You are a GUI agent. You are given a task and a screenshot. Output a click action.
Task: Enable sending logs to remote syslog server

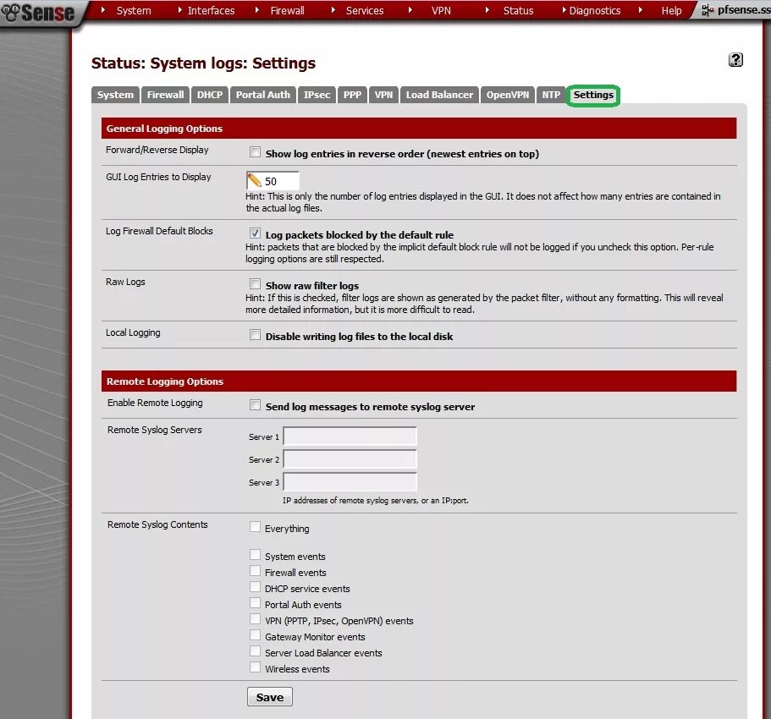point(255,405)
